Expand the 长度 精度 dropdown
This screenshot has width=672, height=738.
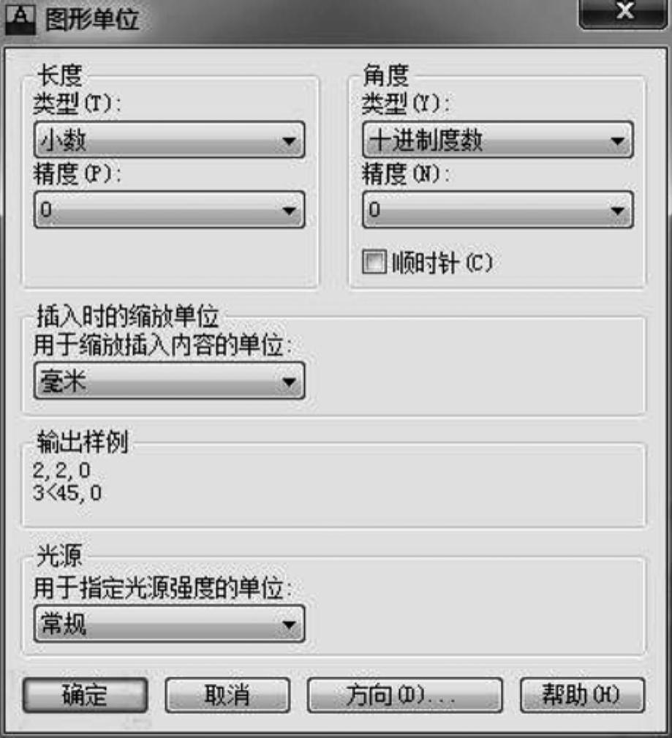coord(169,210)
